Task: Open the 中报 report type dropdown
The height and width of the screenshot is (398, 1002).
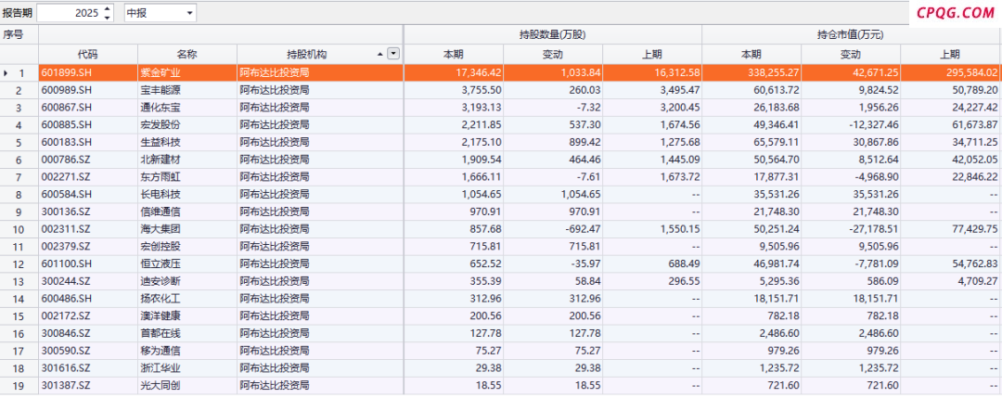Action: pyautogui.click(x=190, y=13)
